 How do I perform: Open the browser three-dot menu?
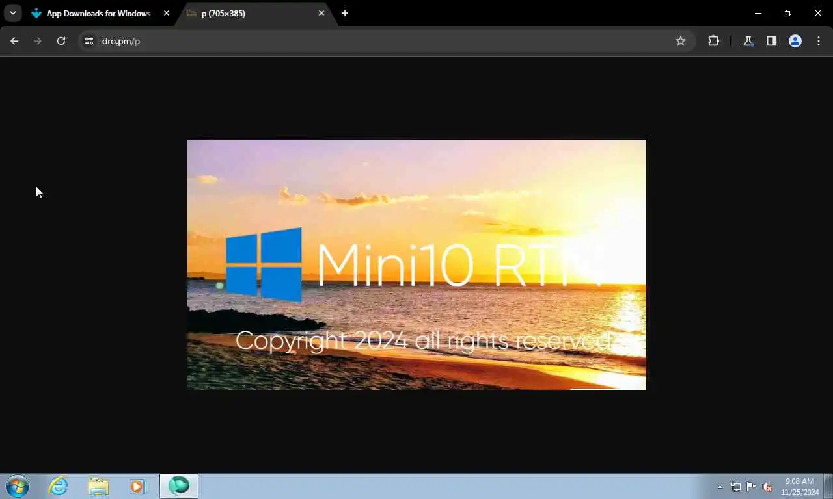[x=819, y=41]
